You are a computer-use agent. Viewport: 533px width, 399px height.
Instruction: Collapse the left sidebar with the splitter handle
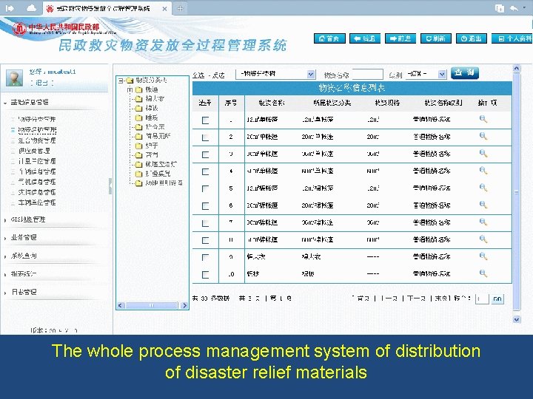(110, 186)
